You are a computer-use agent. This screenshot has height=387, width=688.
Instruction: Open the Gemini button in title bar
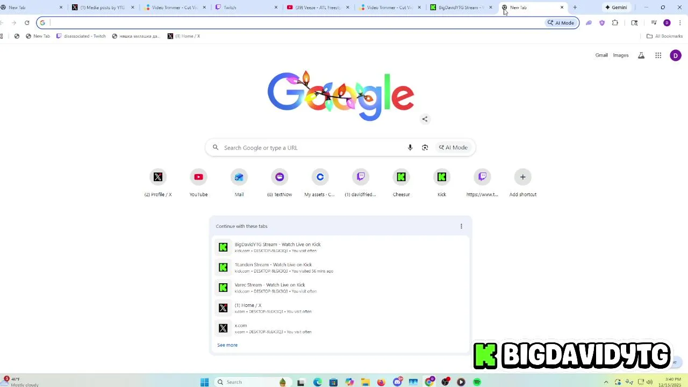tap(616, 8)
